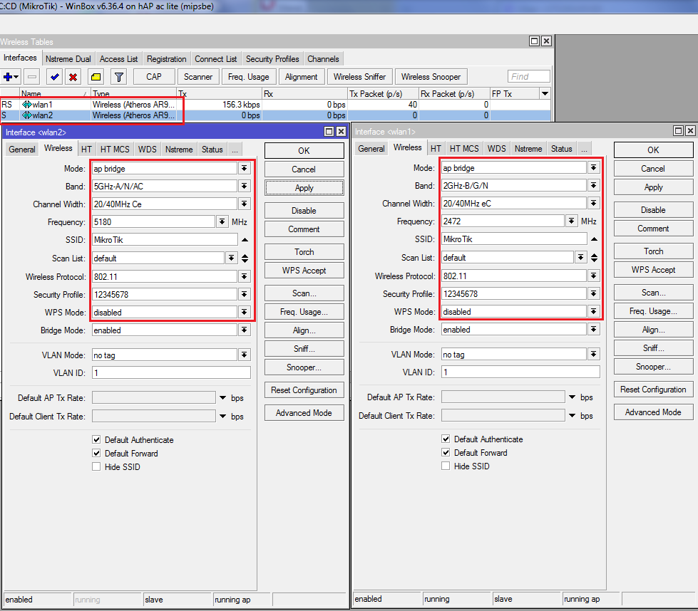This screenshot has height=611, width=698.
Task: Click Reset Configuration in wlan1 window
Action: coord(653,389)
